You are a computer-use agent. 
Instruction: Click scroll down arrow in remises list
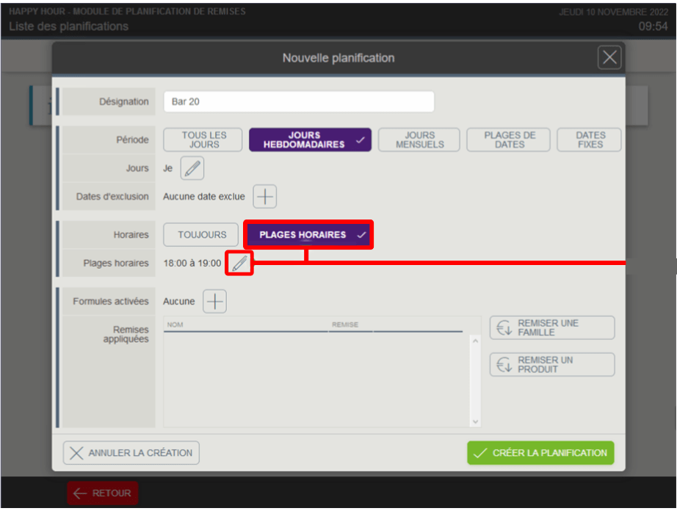[x=475, y=421]
